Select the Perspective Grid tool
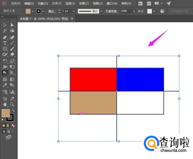 (12, 72)
